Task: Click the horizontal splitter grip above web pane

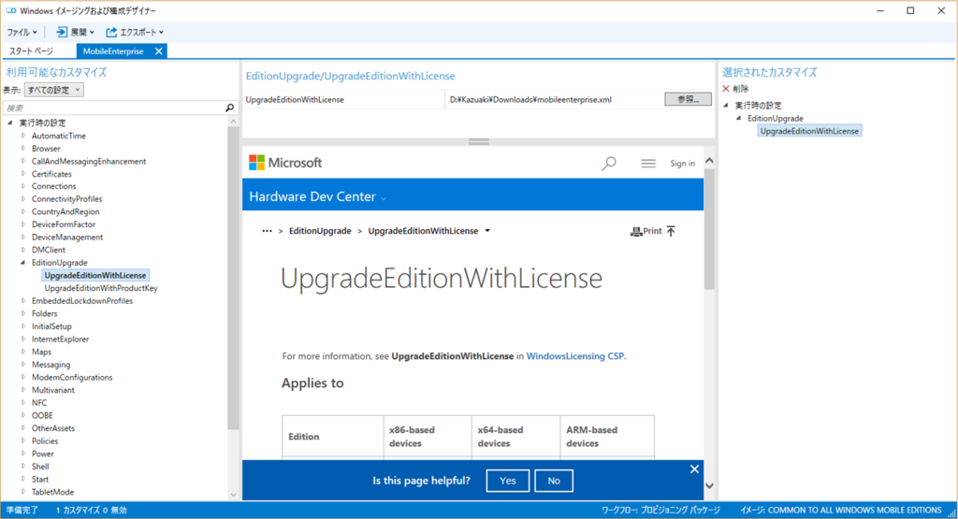Action: click(478, 141)
